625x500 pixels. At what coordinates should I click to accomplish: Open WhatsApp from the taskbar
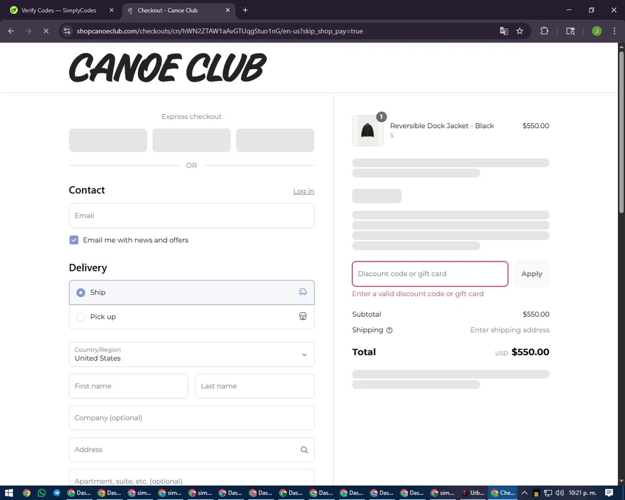[x=42, y=493]
